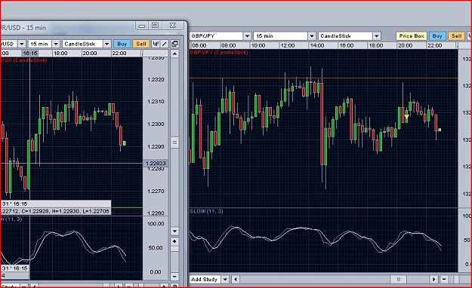Screen dimensions: 472x288
Task: Click the 14:00 time label on GBP/JPY axis
Action: (316, 46)
